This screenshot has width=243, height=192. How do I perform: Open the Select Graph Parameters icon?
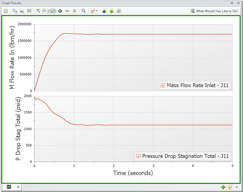[6, 11]
